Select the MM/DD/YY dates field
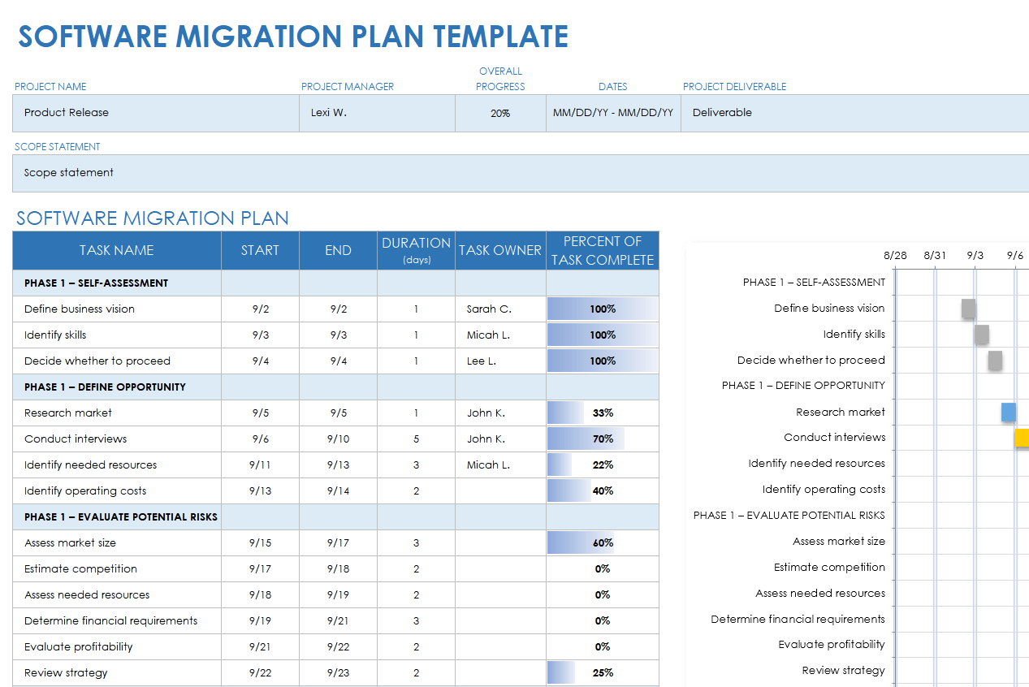The height and width of the screenshot is (687, 1029). tap(613, 113)
